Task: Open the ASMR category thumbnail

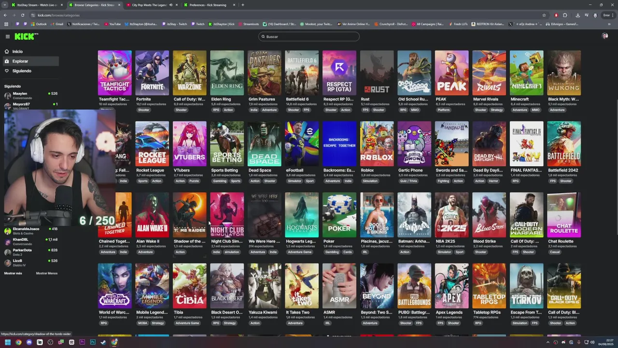Action: pos(339,286)
